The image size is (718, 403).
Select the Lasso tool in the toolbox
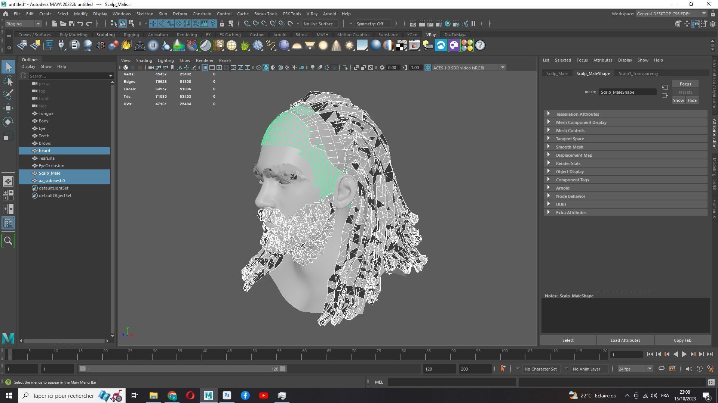[x=8, y=81]
